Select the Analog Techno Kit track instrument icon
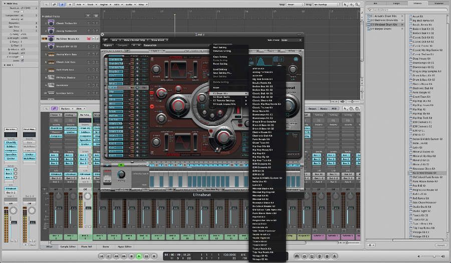Viewport: 451px width, 263px height. point(51,31)
